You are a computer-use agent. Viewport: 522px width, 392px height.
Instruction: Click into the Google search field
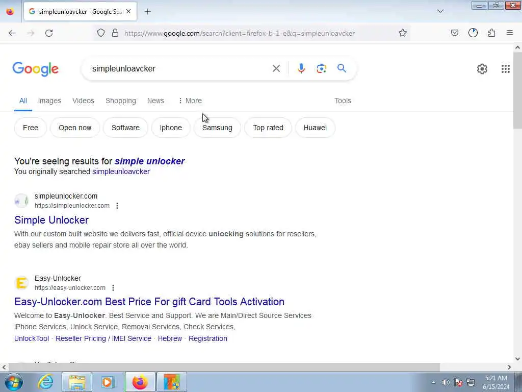(180, 69)
